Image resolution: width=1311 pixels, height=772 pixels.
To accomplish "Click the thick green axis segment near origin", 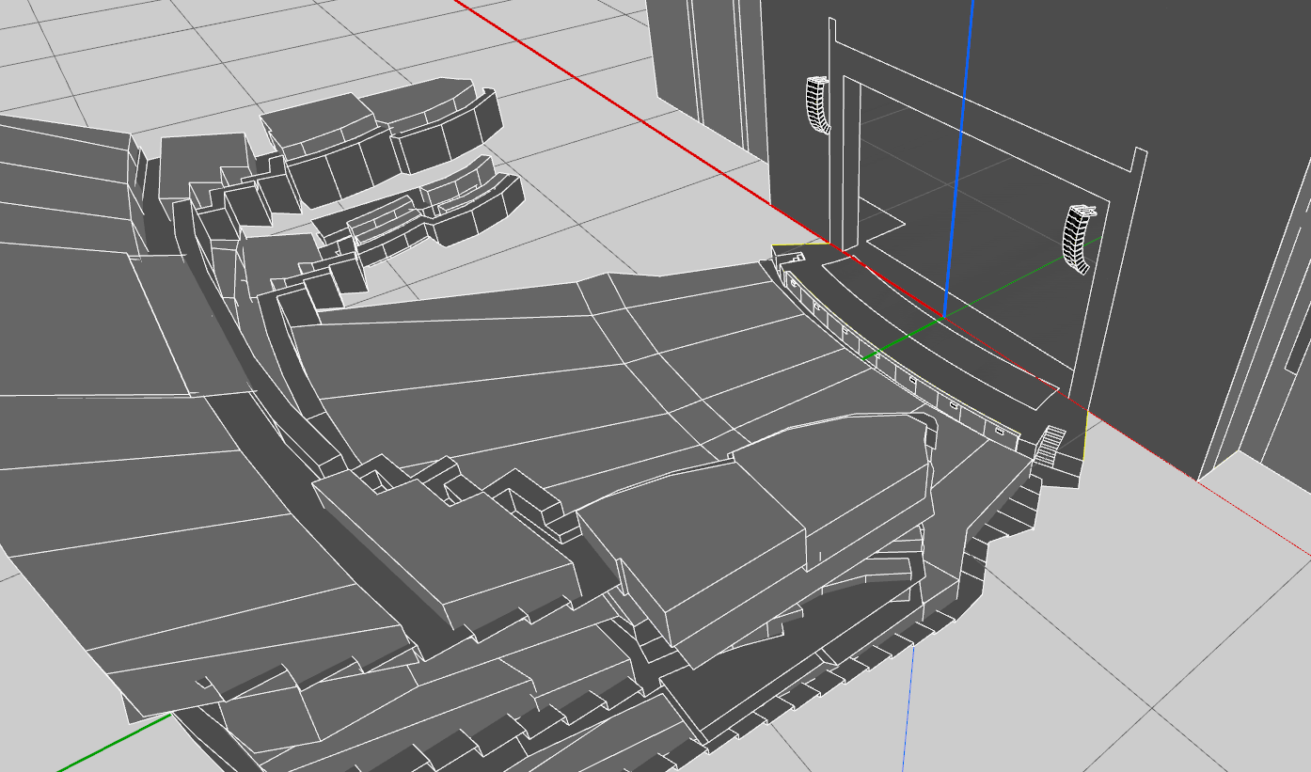I will [x=903, y=340].
